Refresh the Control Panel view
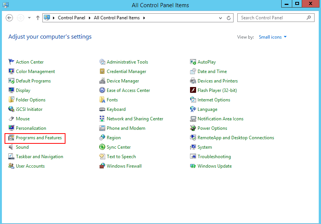Image resolution: width=321 pixels, height=224 pixels. [229, 18]
